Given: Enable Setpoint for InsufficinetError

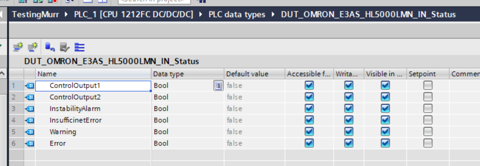Looking at the screenshot, I should [x=428, y=120].
